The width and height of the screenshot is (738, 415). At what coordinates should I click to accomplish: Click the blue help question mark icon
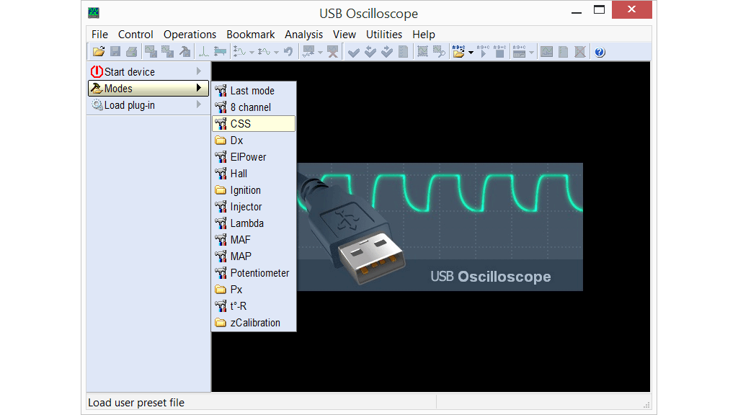click(x=600, y=52)
